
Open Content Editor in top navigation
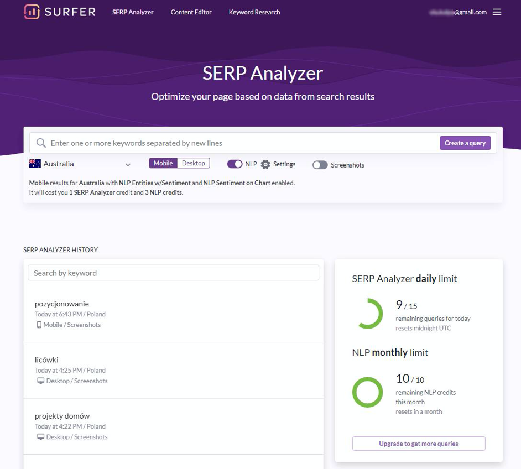click(x=191, y=12)
